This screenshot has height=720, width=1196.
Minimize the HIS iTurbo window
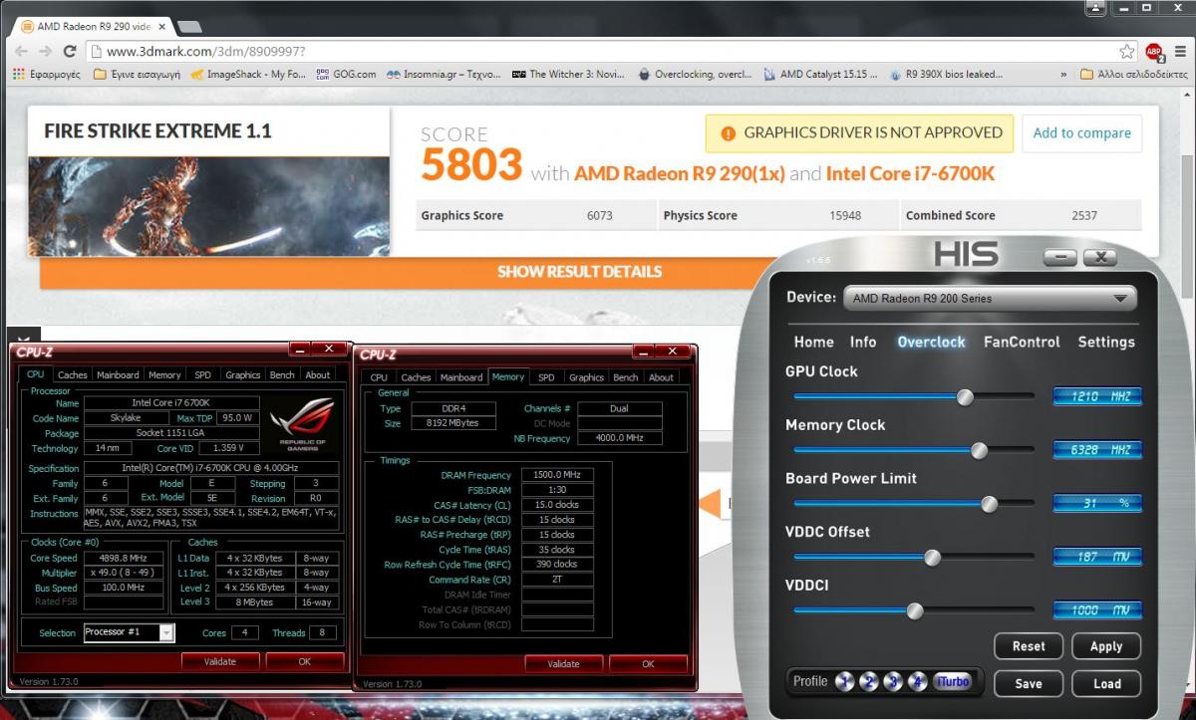coord(1059,258)
